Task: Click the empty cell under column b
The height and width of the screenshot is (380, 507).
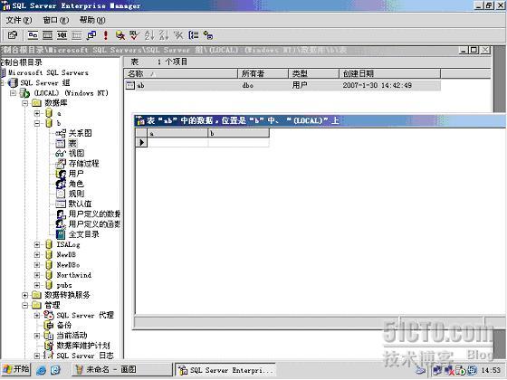Action: [x=239, y=143]
